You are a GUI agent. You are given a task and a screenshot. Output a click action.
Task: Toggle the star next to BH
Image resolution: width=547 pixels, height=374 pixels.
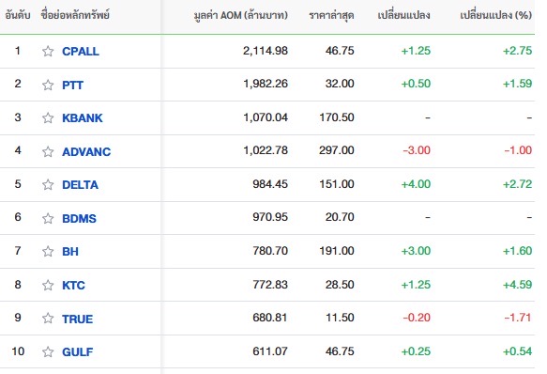pyautogui.click(x=48, y=251)
